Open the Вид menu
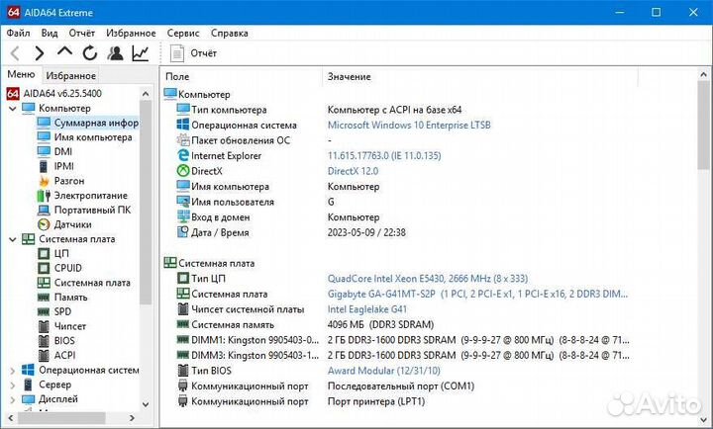The height and width of the screenshot is (429, 713). pyautogui.click(x=50, y=34)
